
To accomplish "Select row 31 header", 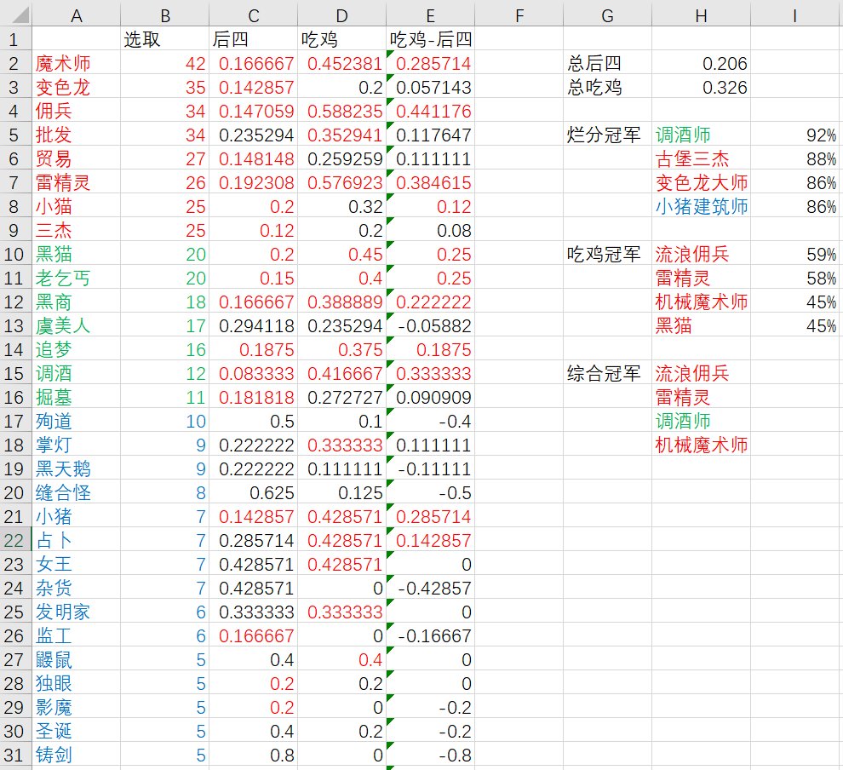I will pos(15,755).
